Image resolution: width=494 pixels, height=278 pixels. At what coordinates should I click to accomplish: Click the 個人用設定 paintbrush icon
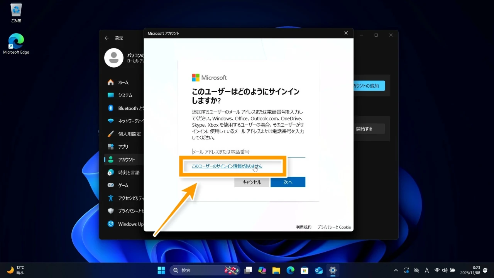(x=111, y=134)
